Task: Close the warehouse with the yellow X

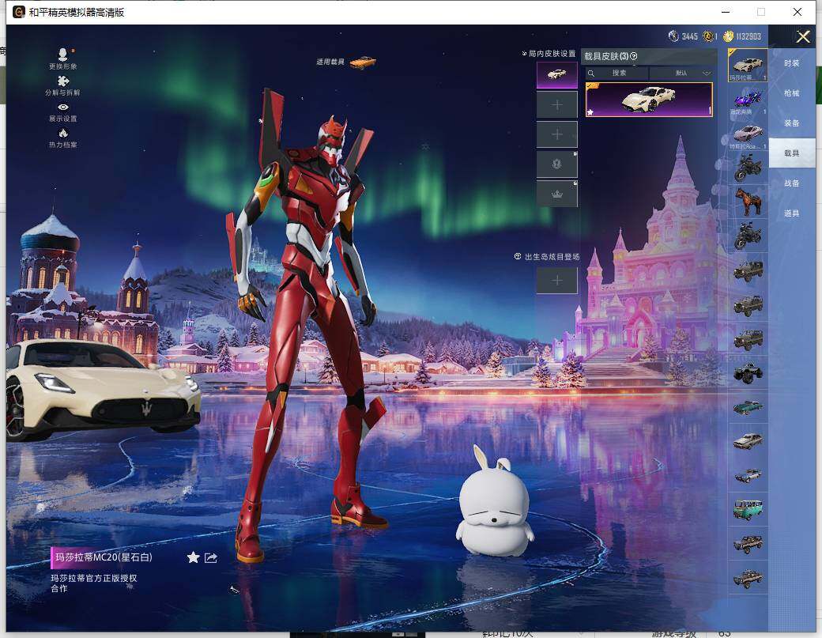Action: 803,36
